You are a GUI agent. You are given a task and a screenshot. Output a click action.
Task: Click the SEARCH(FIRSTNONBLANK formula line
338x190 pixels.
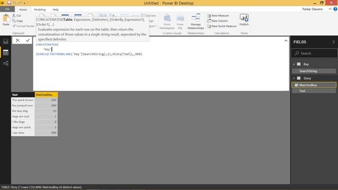89,54
